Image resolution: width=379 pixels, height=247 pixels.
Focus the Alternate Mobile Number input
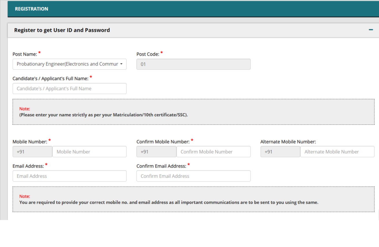(337, 152)
